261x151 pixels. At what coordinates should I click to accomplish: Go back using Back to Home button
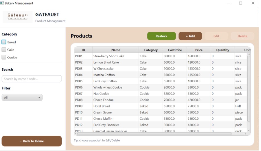[32, 141]
